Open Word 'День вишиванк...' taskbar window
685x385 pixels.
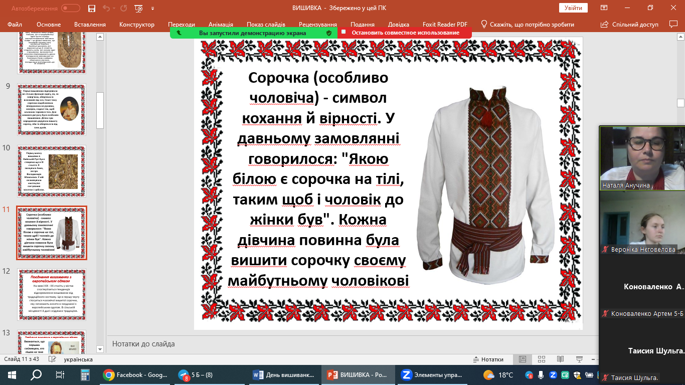click(284, 375)
